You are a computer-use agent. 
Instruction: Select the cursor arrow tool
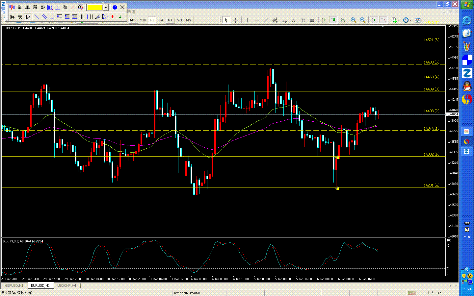click(226, 20)
